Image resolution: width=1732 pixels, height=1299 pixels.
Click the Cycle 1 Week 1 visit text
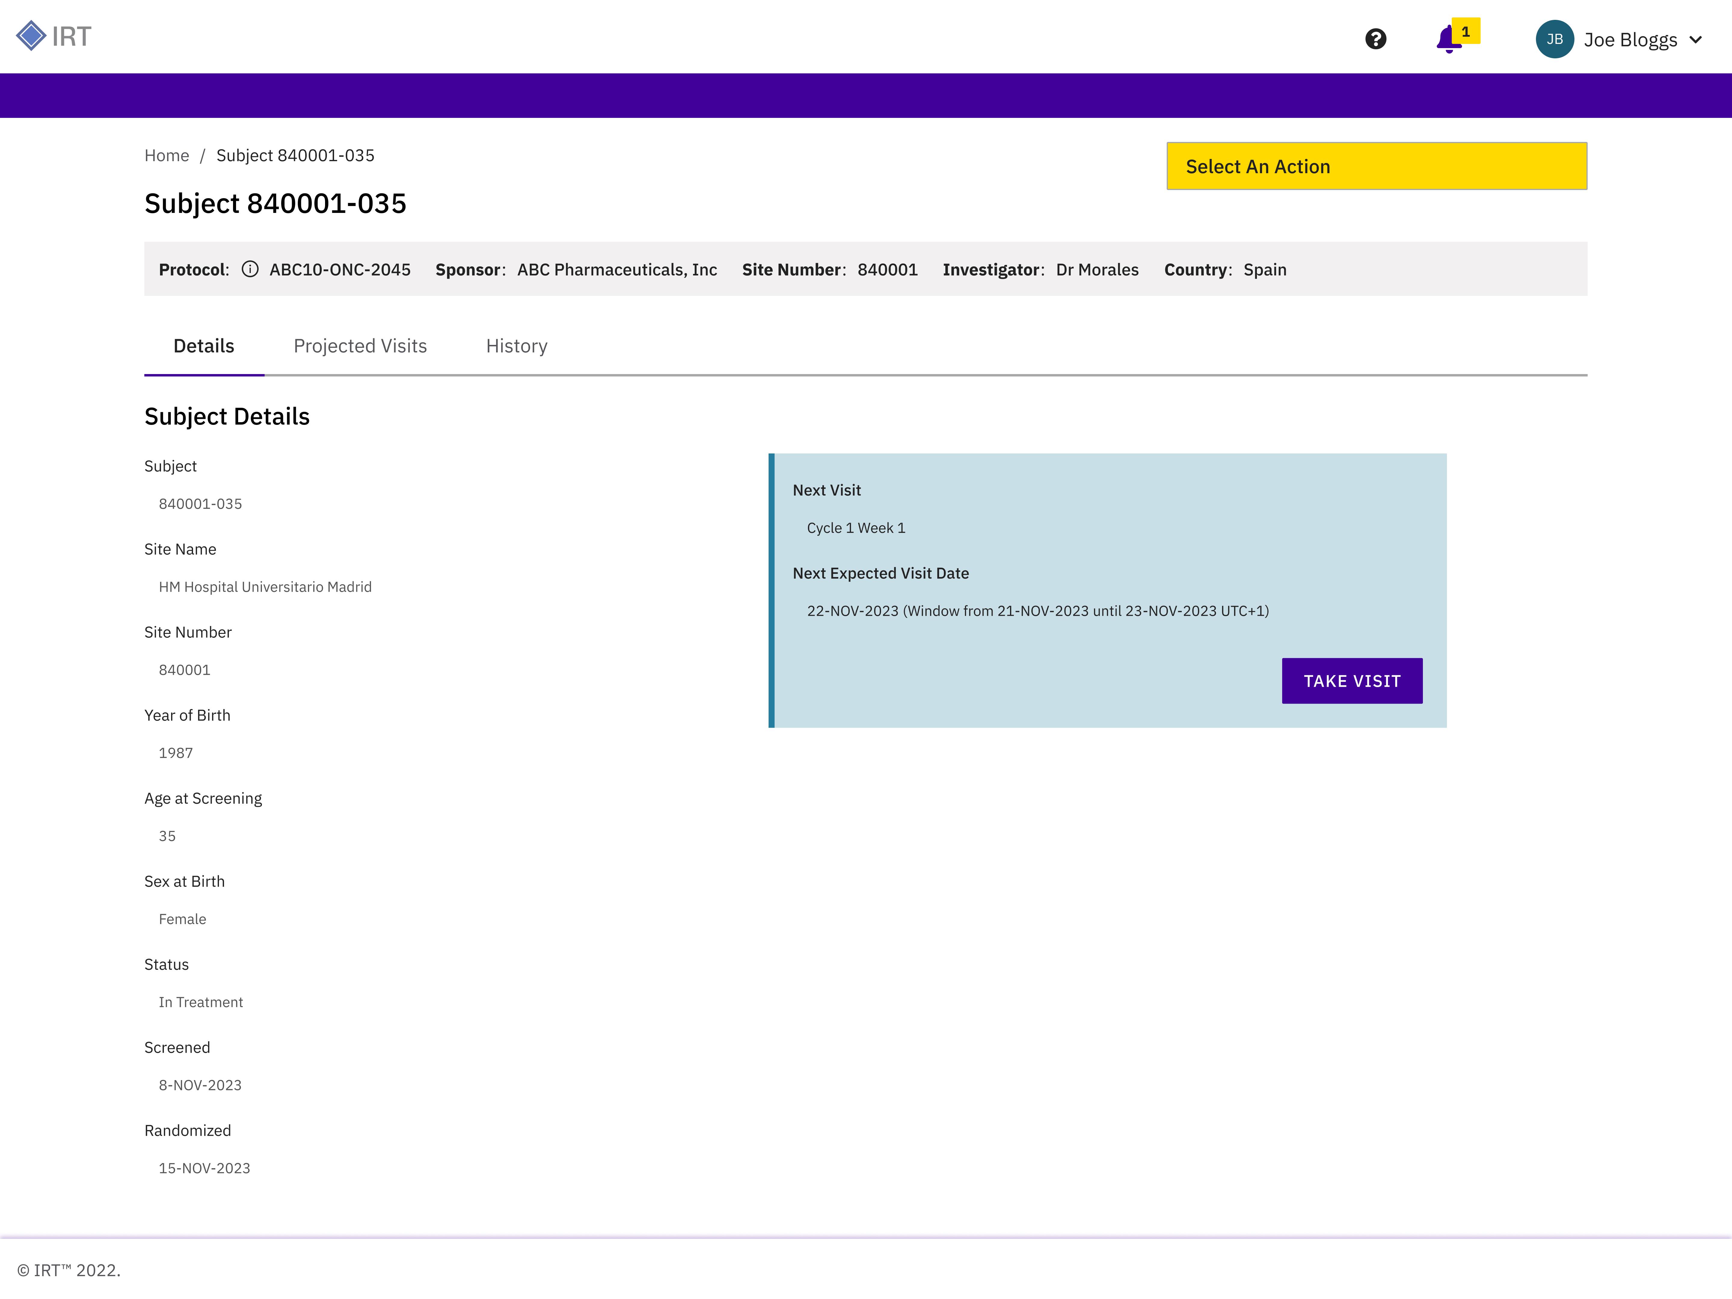point(856,528)
